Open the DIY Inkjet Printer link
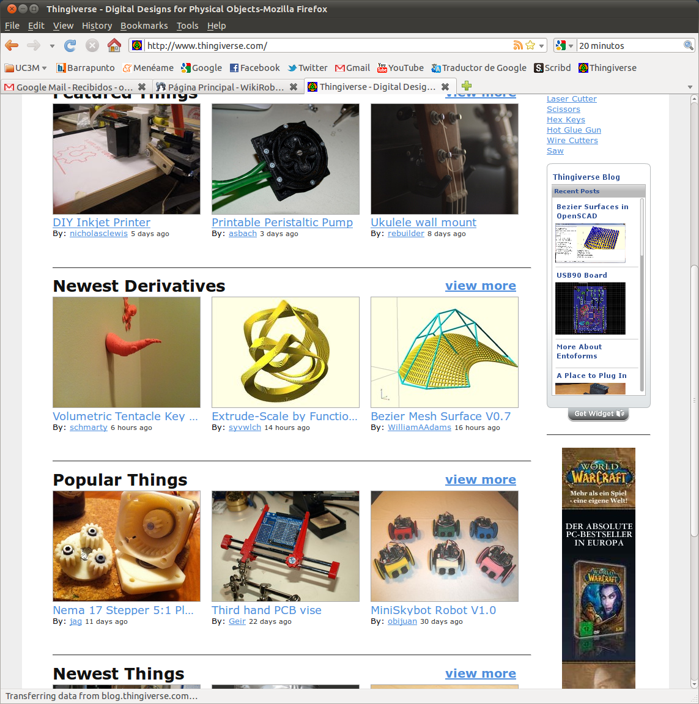The height and width of the screenshot is (704, 699). 102,223
